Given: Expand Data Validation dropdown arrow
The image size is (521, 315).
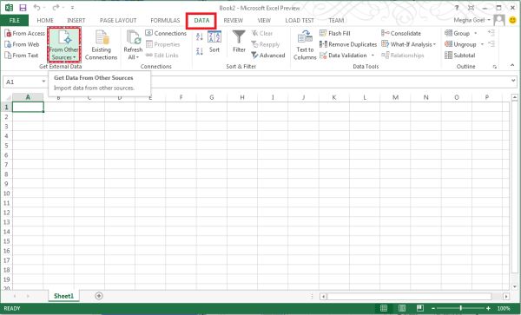Looking at the screenshot, I should coord(373,55).
